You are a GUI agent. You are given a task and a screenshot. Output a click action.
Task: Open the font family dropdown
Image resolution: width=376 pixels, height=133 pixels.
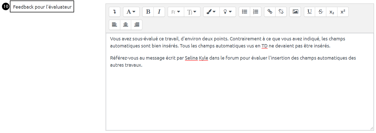(x=176, y=12)
